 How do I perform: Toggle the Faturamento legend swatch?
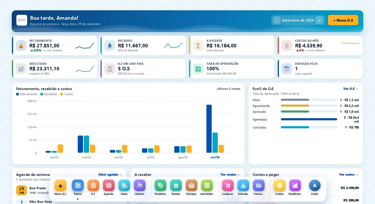click(18, 94)
